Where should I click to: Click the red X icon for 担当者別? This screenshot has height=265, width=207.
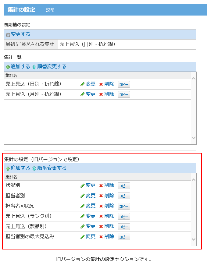click(101, 196)
